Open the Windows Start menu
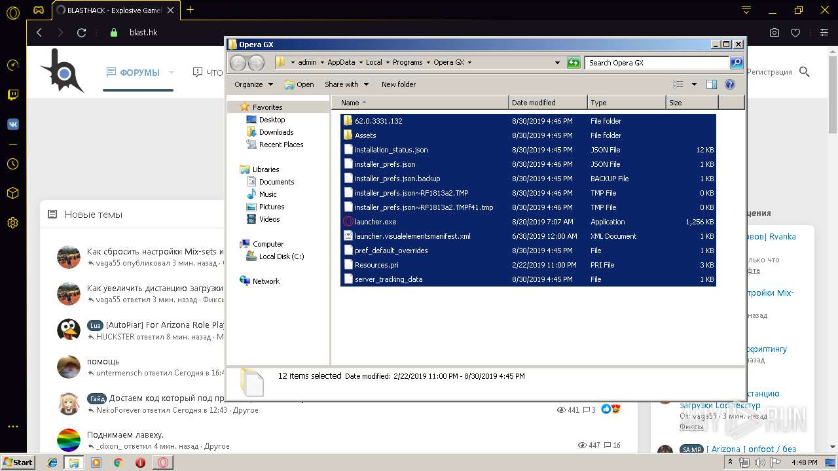838x471 pixels. (18, 462)
